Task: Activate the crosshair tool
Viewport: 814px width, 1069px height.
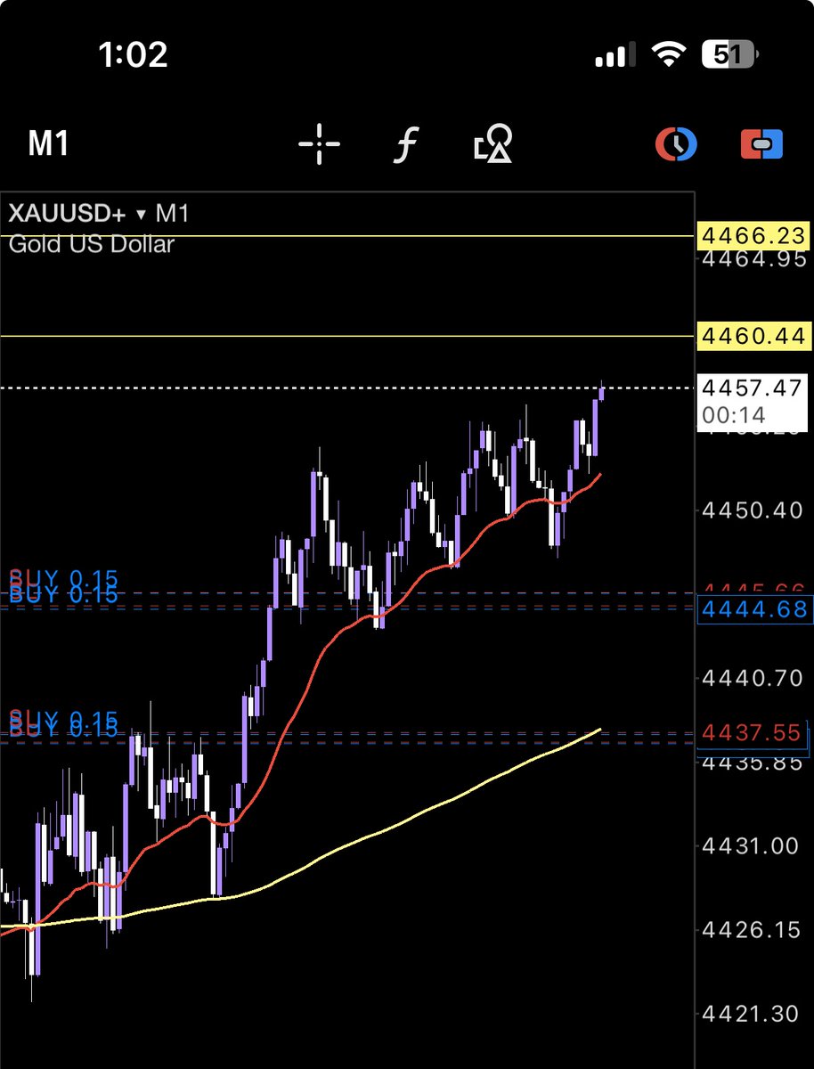Action: (x=319, y=143)
